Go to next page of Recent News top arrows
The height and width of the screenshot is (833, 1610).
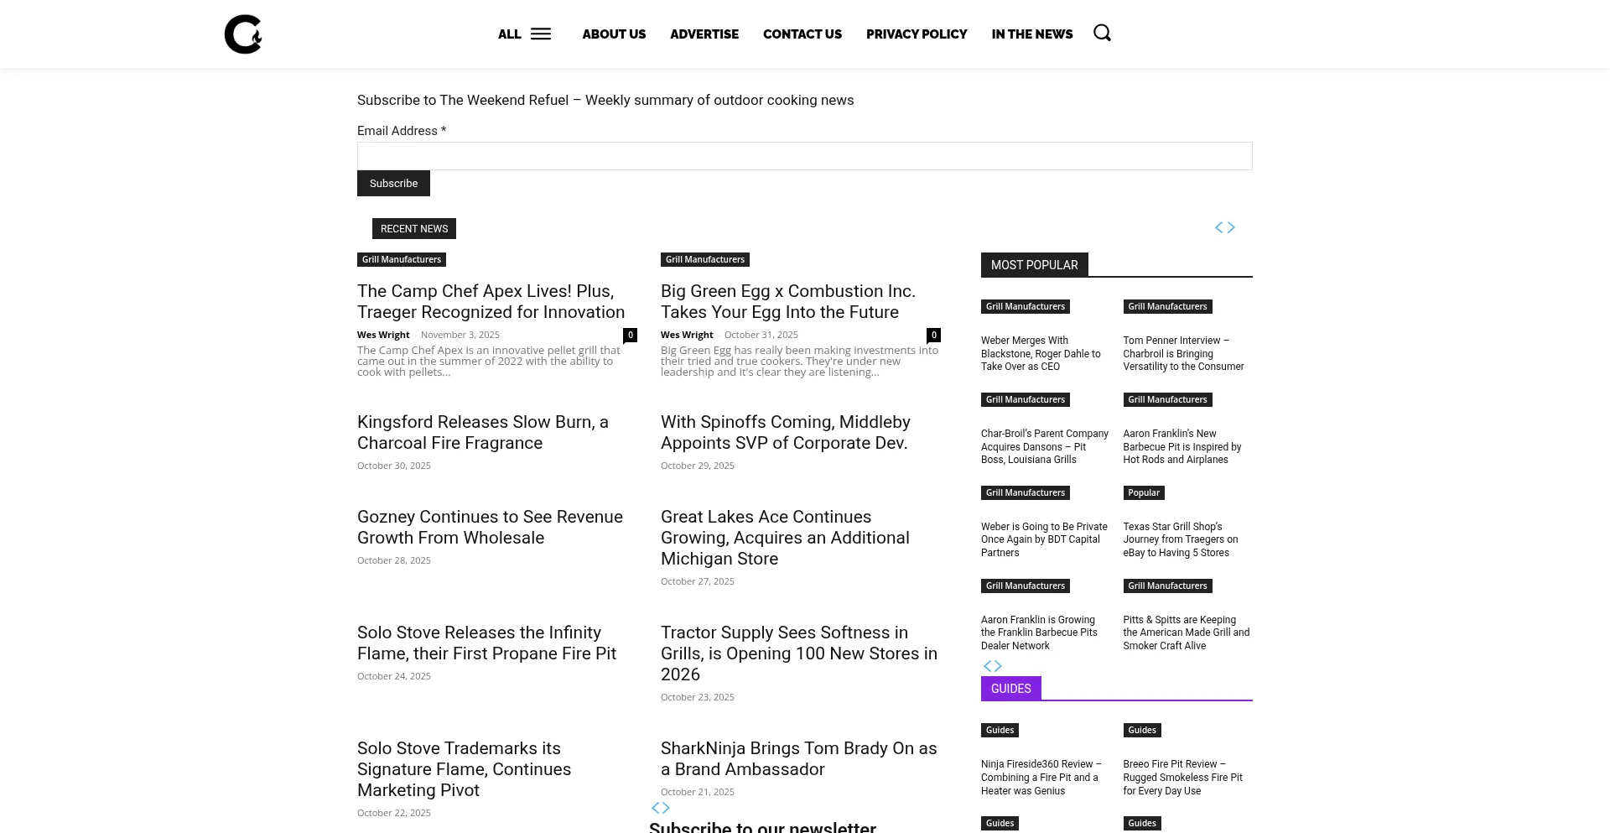1231,227
